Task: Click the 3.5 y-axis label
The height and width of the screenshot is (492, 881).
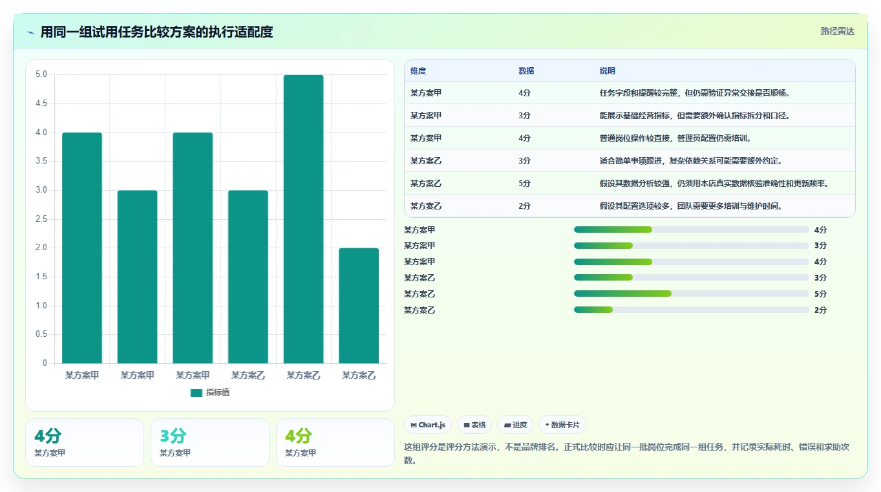Action: (41, 161)
